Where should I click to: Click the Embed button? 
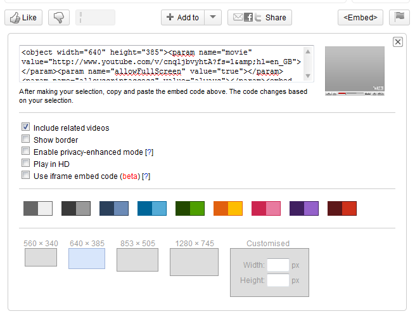point(360,18)
